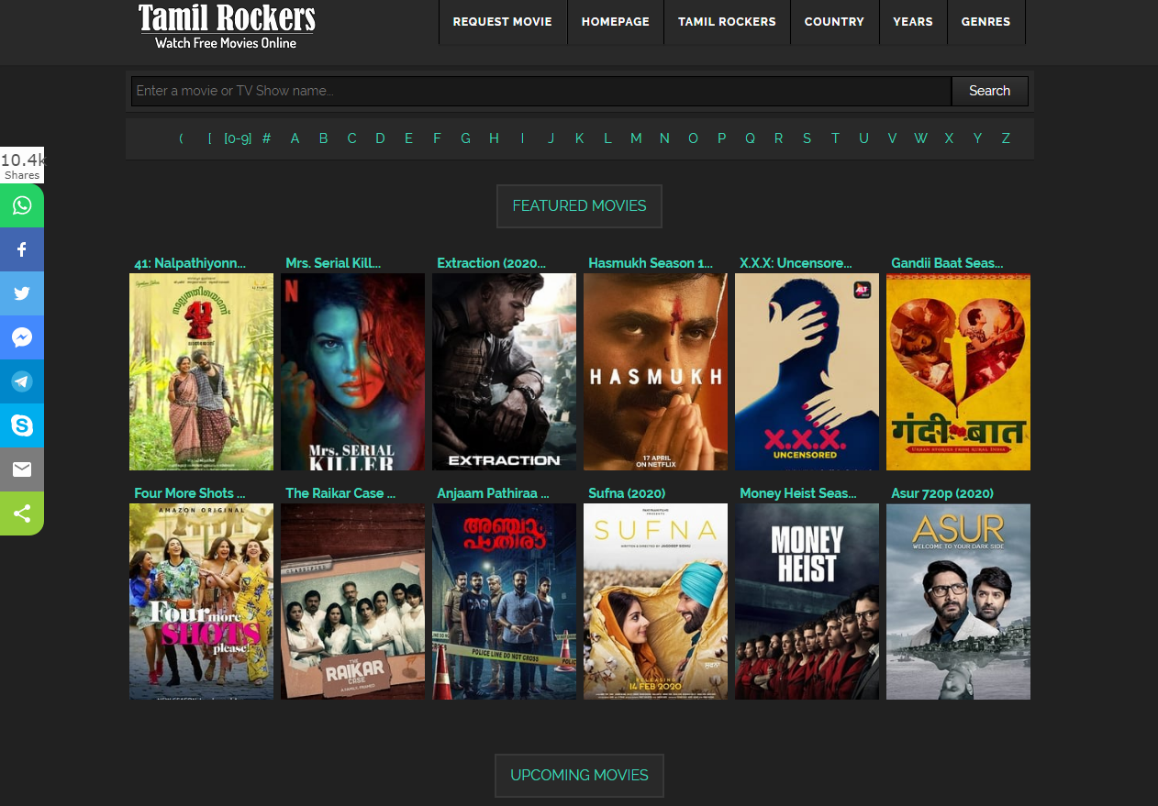
Task: Select the Extraction movie poster
Action: [x=504, y=371]
